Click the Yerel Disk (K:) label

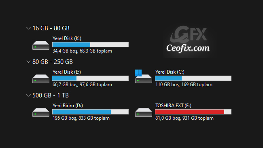point(67,38)
